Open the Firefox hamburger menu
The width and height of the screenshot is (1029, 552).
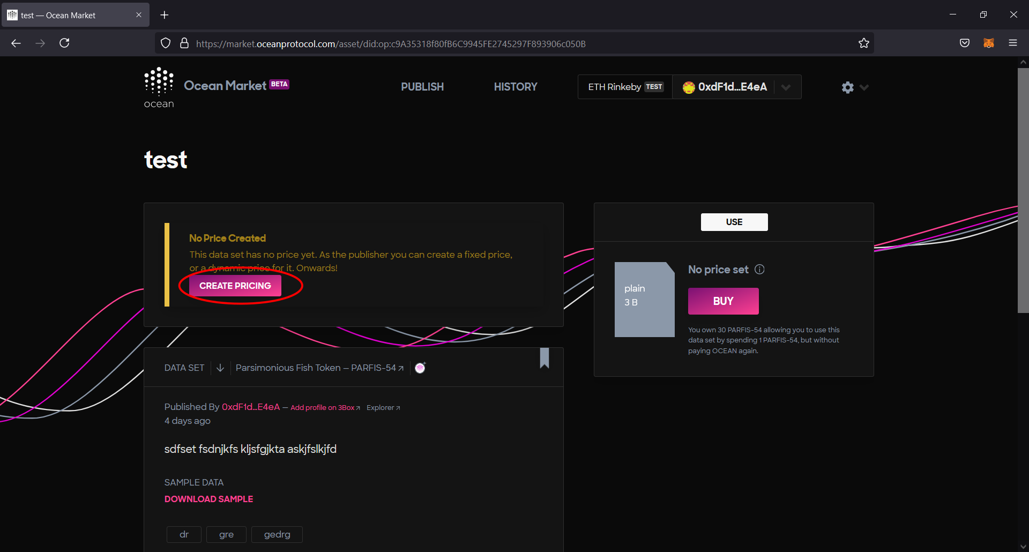1013,43
